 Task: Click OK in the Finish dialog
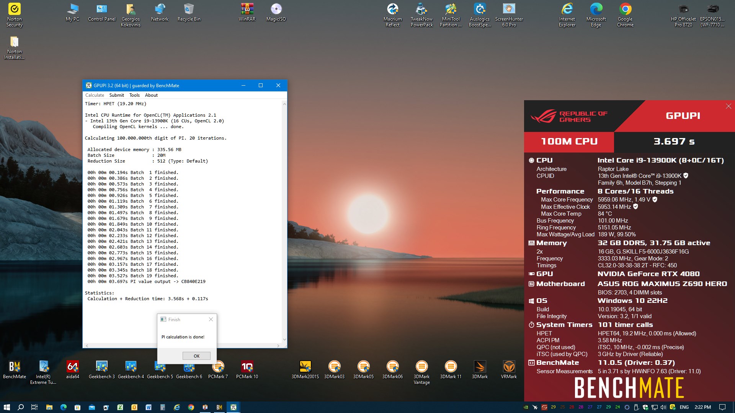196,356
